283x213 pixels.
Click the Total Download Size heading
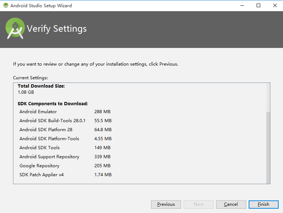(x=41, y=86)
